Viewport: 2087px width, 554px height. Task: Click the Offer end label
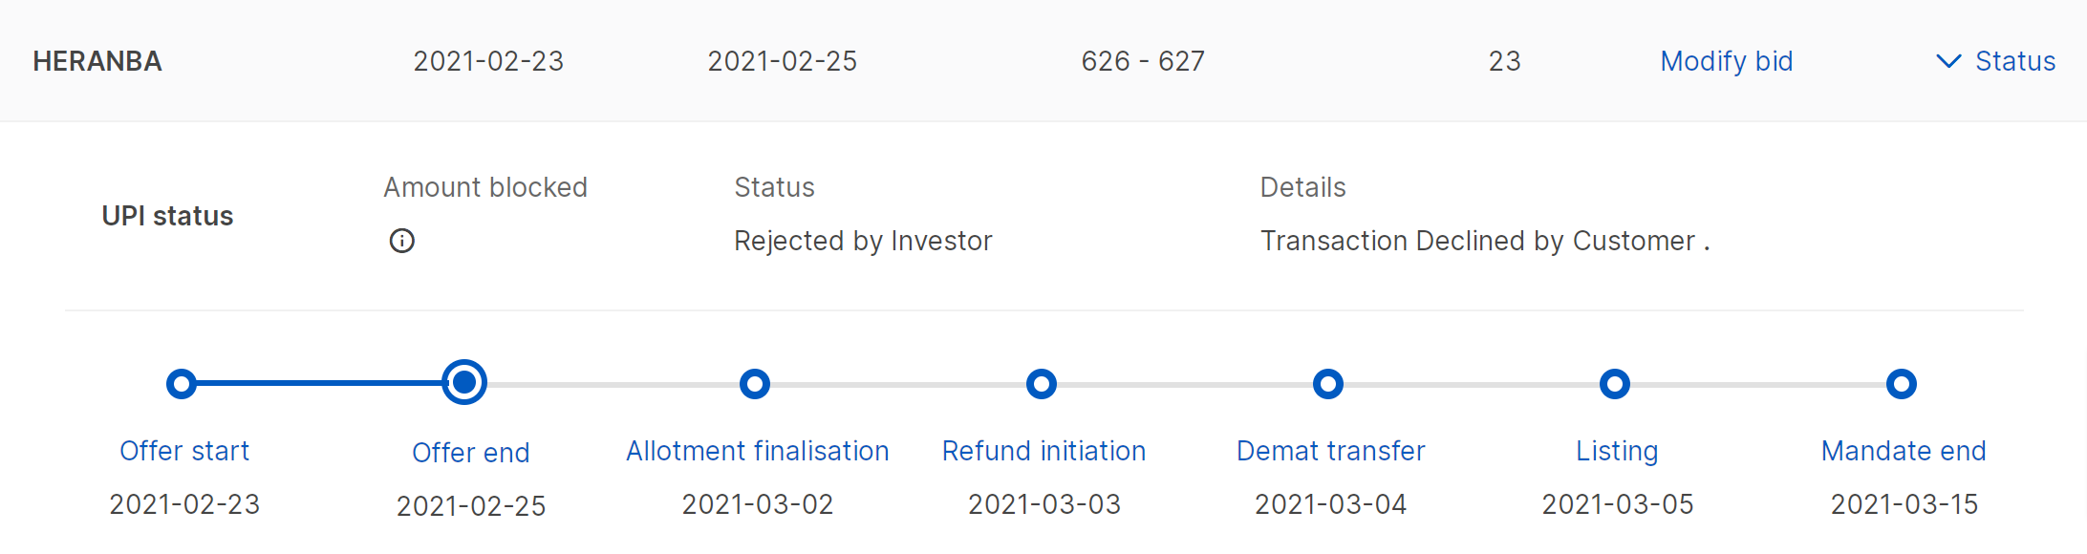[x=470, y=453]
